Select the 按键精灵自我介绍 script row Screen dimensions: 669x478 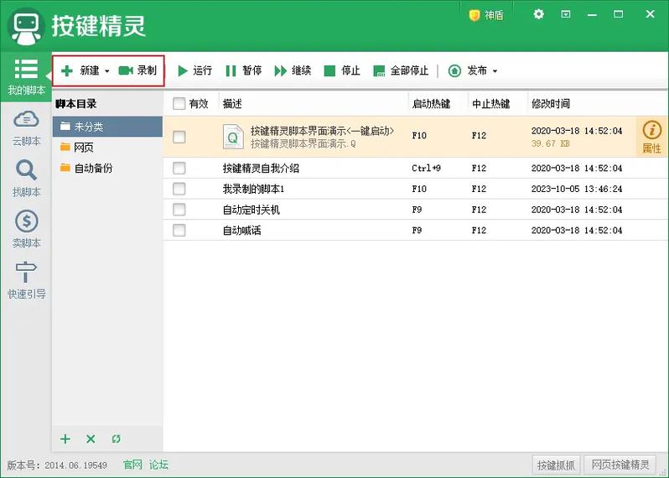[416, 169]
